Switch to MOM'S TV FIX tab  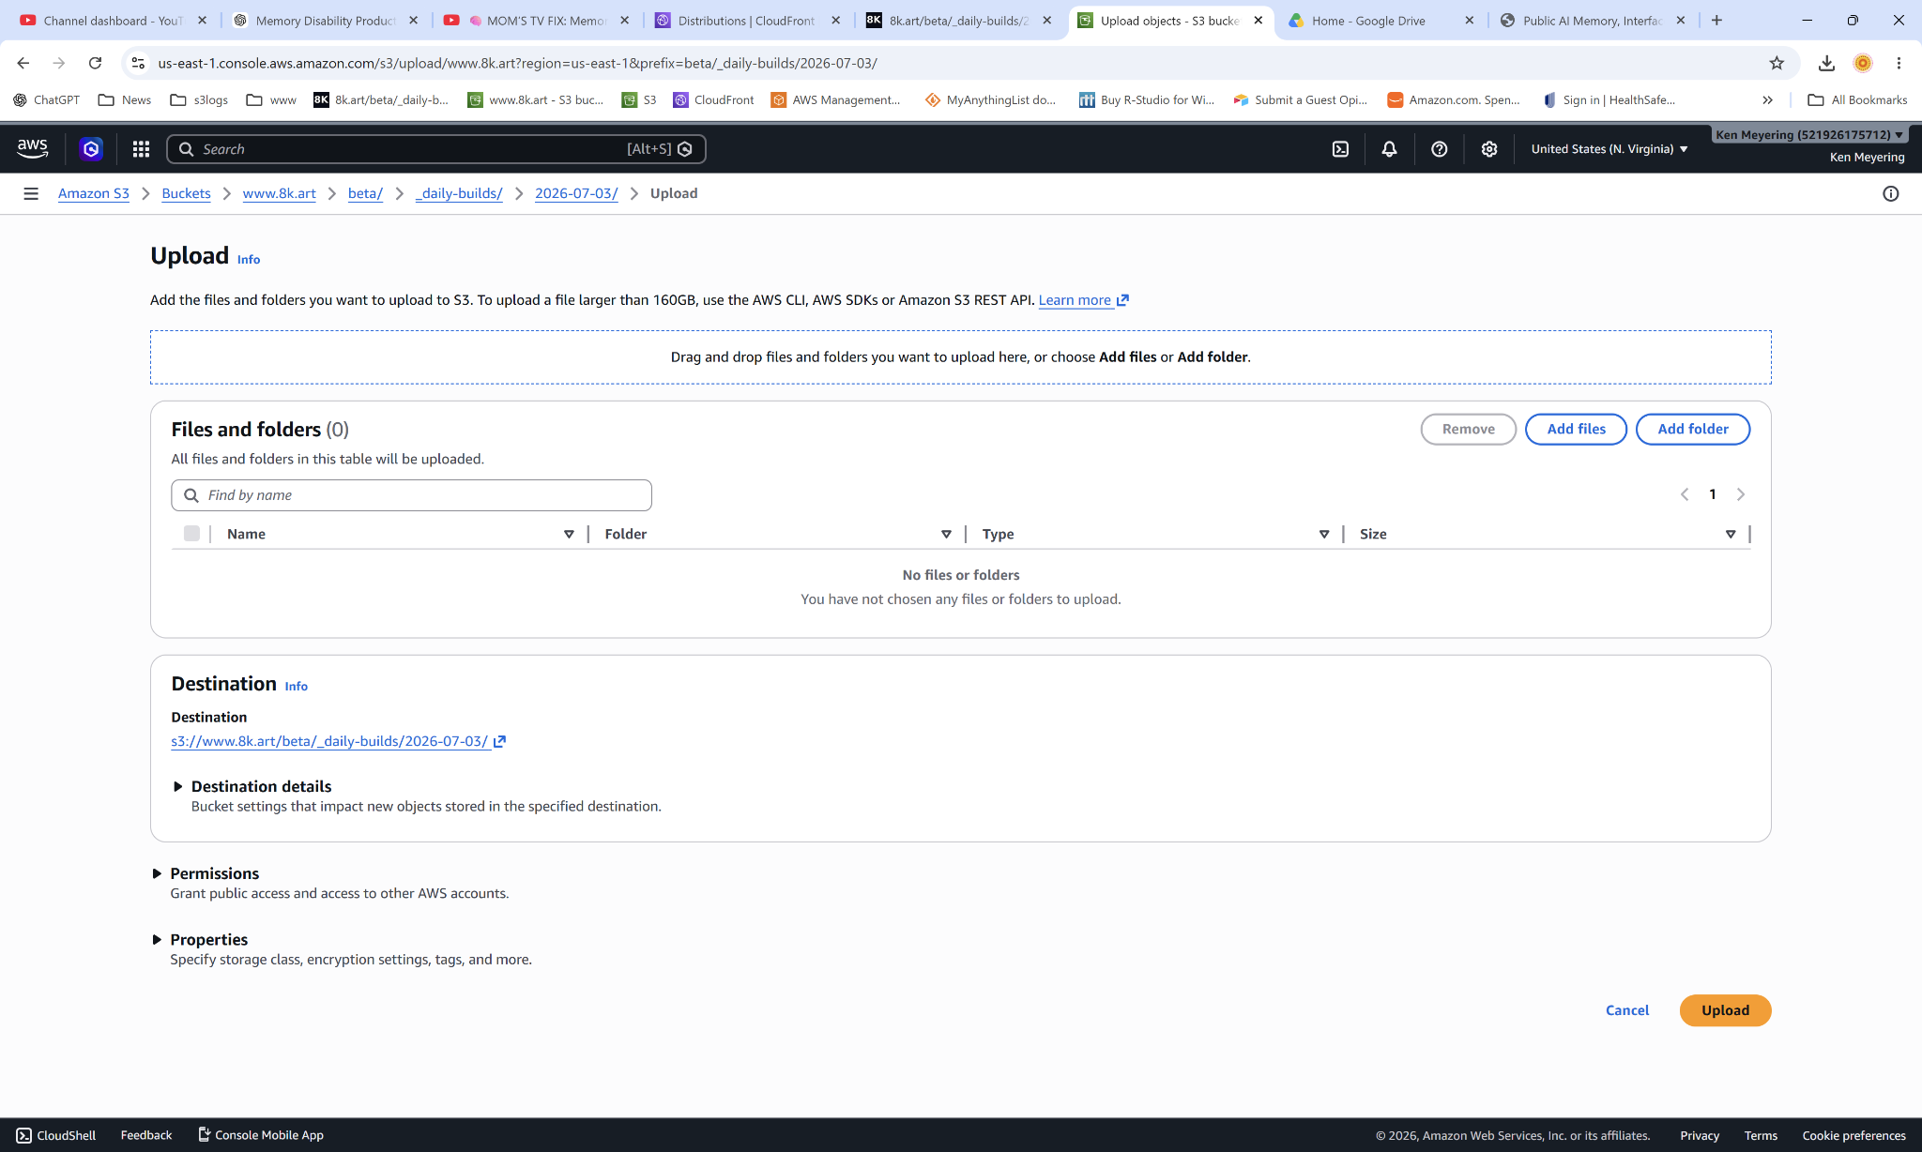coord(535,20)
